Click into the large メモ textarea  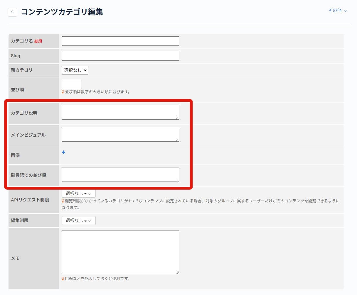(120, 252)
